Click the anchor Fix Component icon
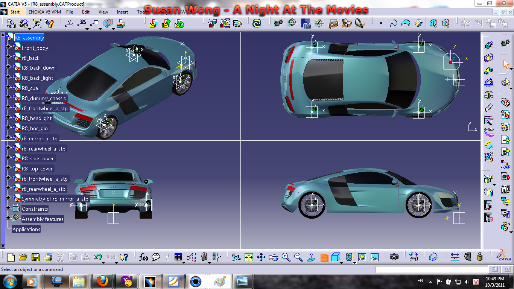This screenshot has height=289, width=514. click(488, 95)
